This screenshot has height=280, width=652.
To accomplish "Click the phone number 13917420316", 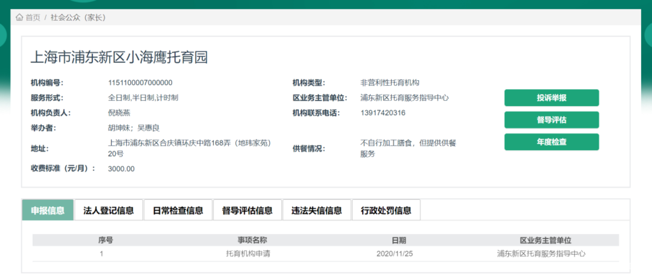I will click(x=383, y=113).
